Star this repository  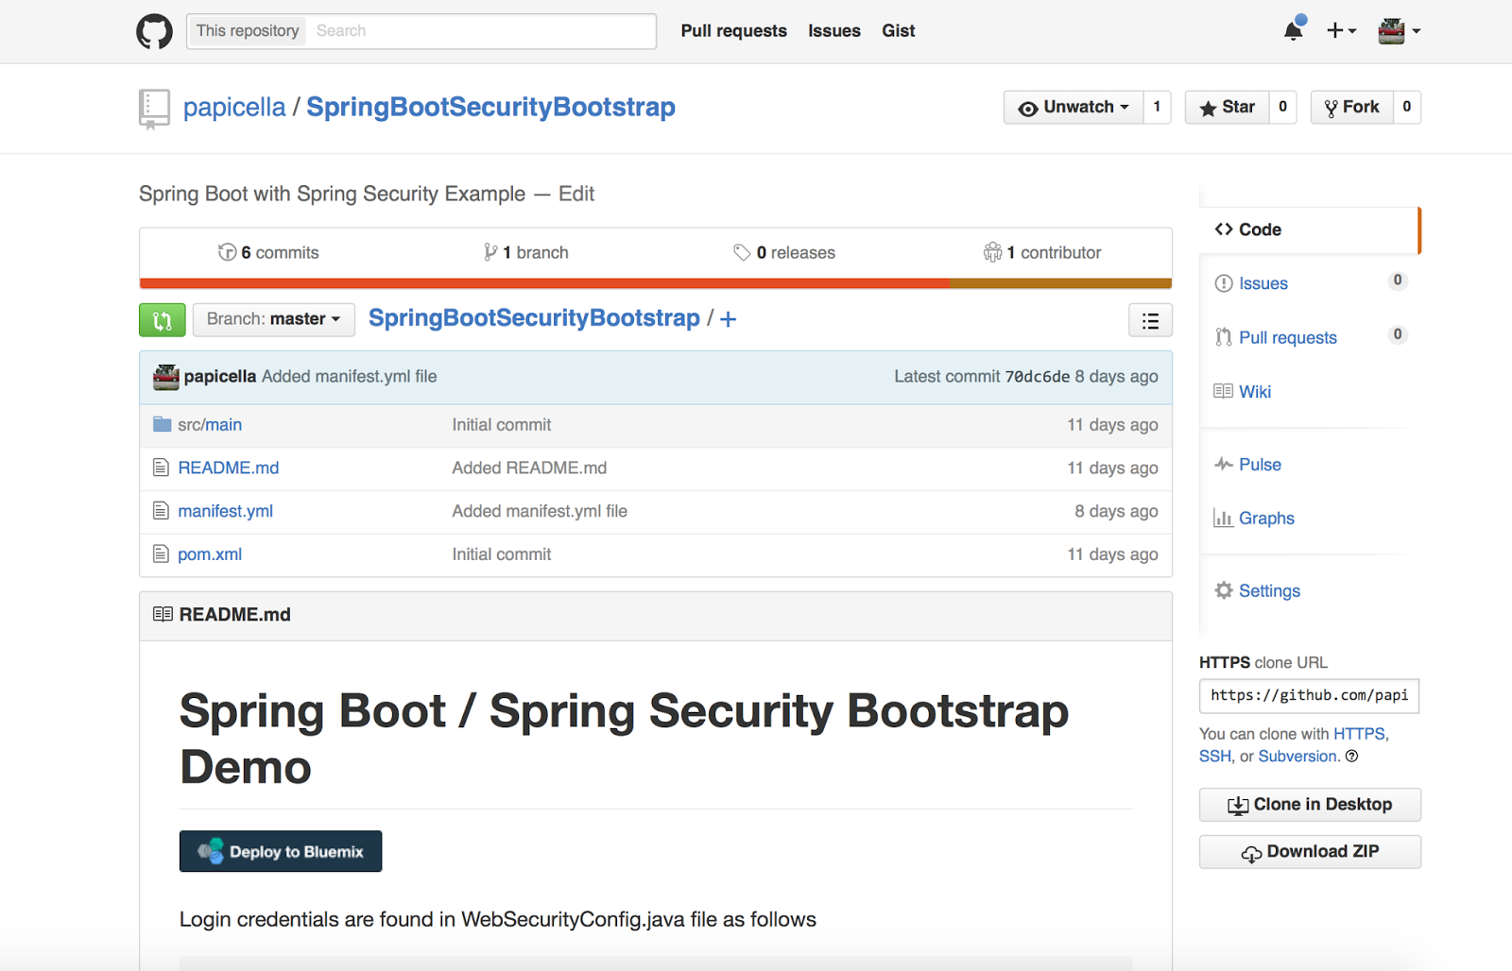point(1227,107)
